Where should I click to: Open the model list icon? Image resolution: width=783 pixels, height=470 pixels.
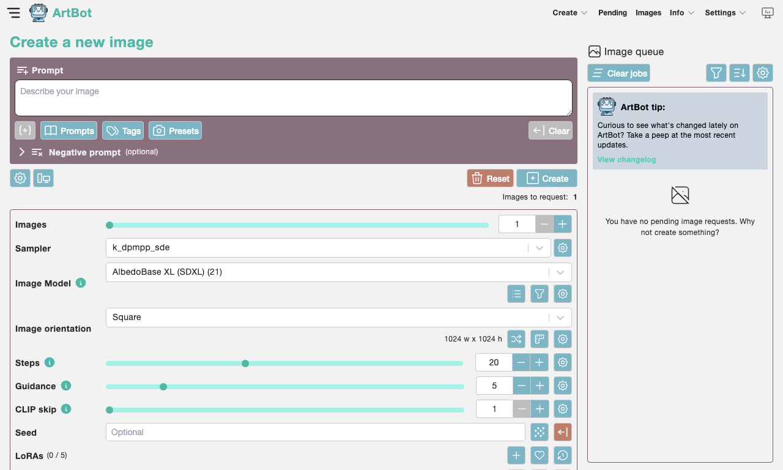coord(516,294)
